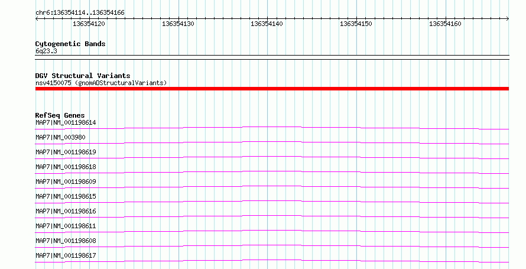Click the red nsv4150075 variant bar
The width and height of the screenshot is (526, 269).
pyautogui.click(x=272, y=89)
